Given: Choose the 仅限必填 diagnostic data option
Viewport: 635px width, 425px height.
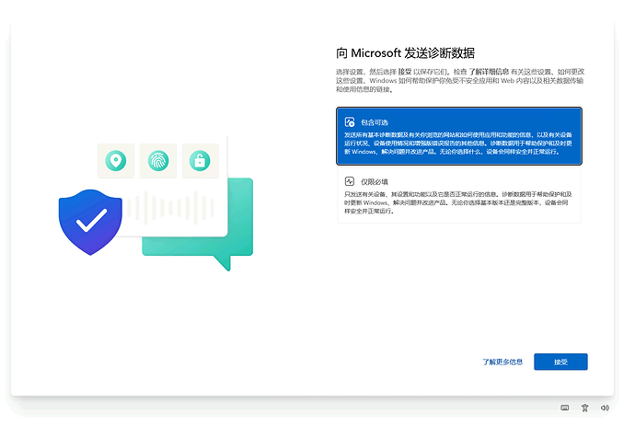Looking at the screenshot, I should 459,196.
